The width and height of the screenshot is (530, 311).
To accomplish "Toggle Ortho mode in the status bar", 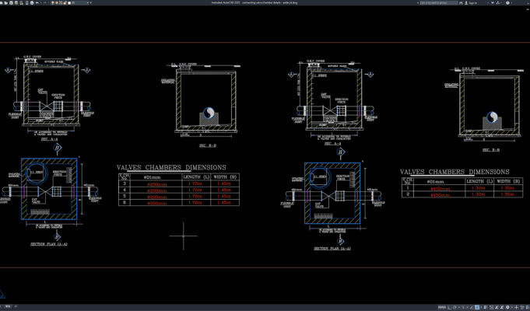I will pyautogui.click(x=449, y=308).
